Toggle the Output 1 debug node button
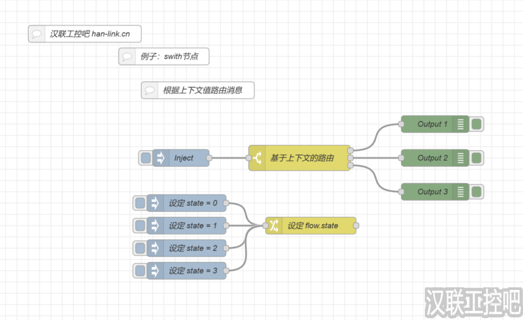523x320 pixels. coord(477,124)
